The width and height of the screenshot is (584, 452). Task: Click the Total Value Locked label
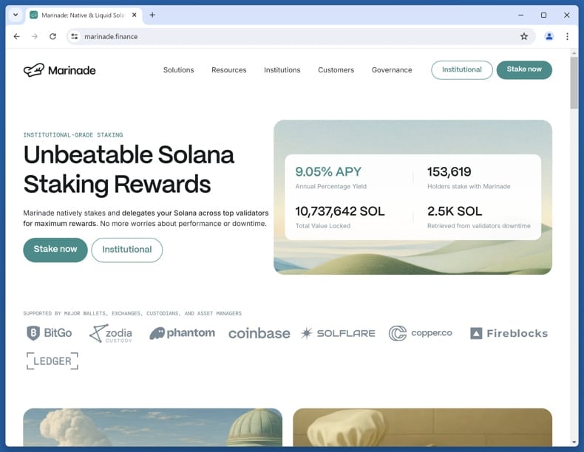tap(323, 226)
